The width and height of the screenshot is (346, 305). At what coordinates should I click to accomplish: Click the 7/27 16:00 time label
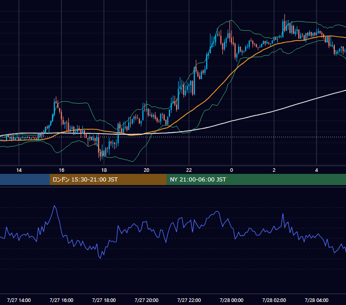(x=62, y=300)
